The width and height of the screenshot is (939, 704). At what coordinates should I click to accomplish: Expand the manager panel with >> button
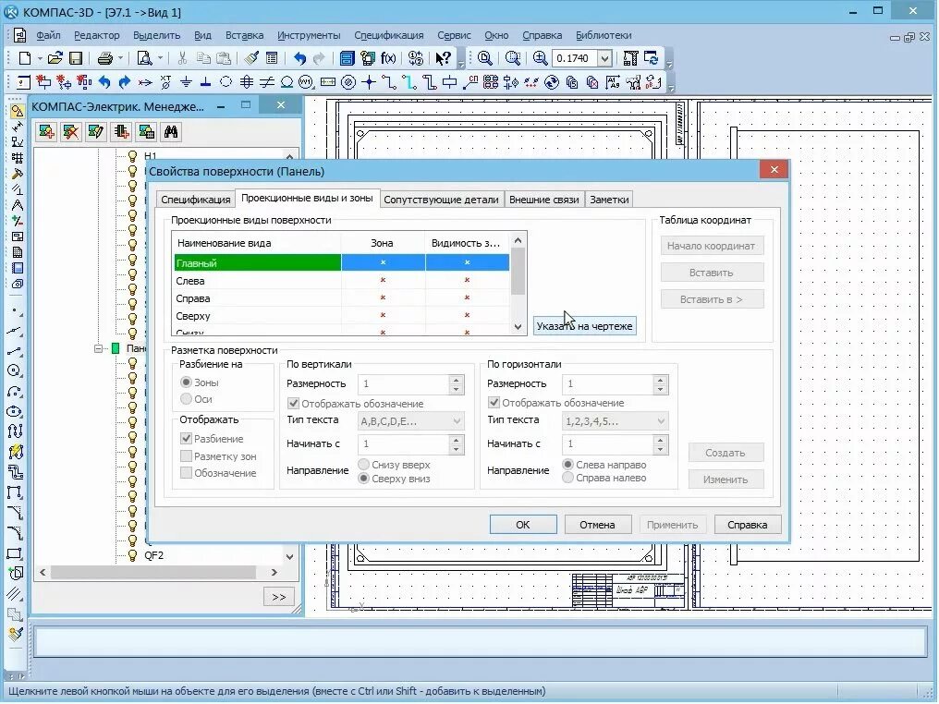278,597
